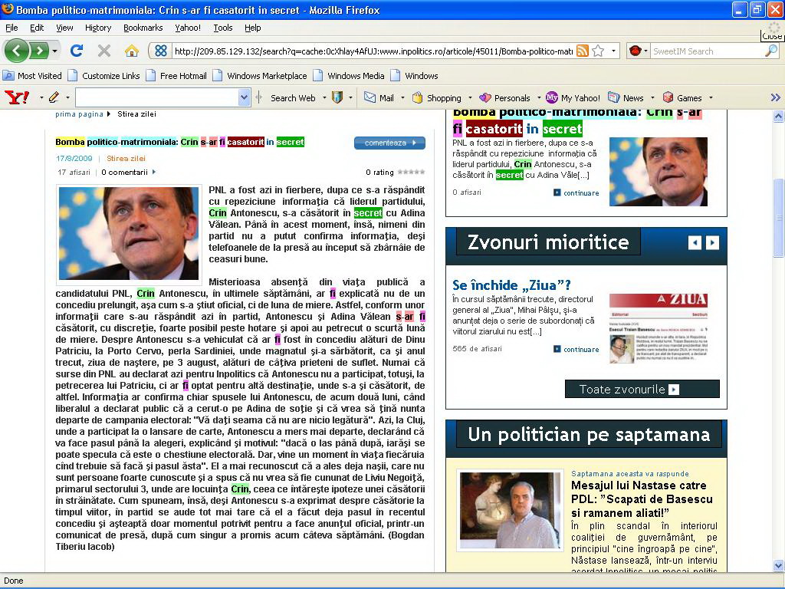785x589 pixels.
Task: Open Yahoo Mail toolbar button
Action: [x=379, y=97]
